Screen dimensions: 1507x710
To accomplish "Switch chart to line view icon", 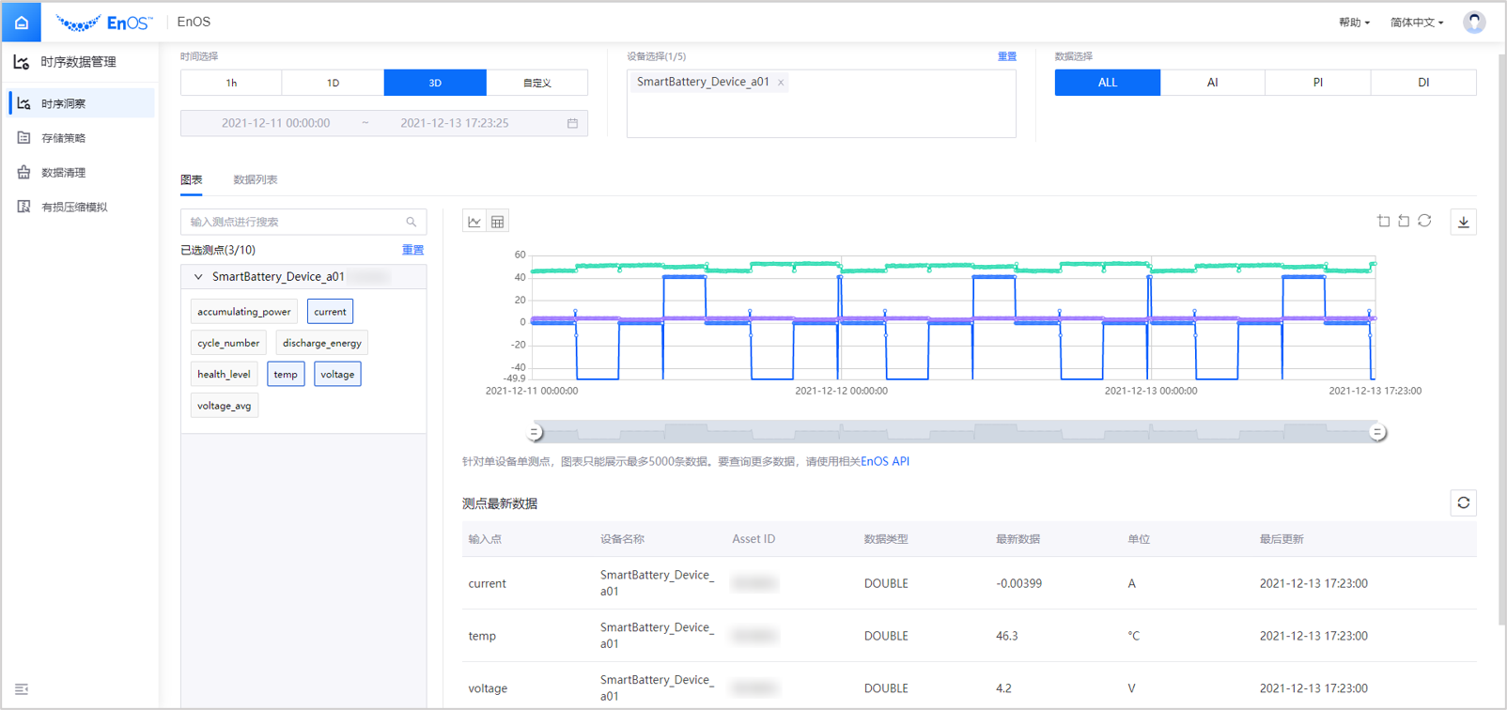I will tap(474, 222).
